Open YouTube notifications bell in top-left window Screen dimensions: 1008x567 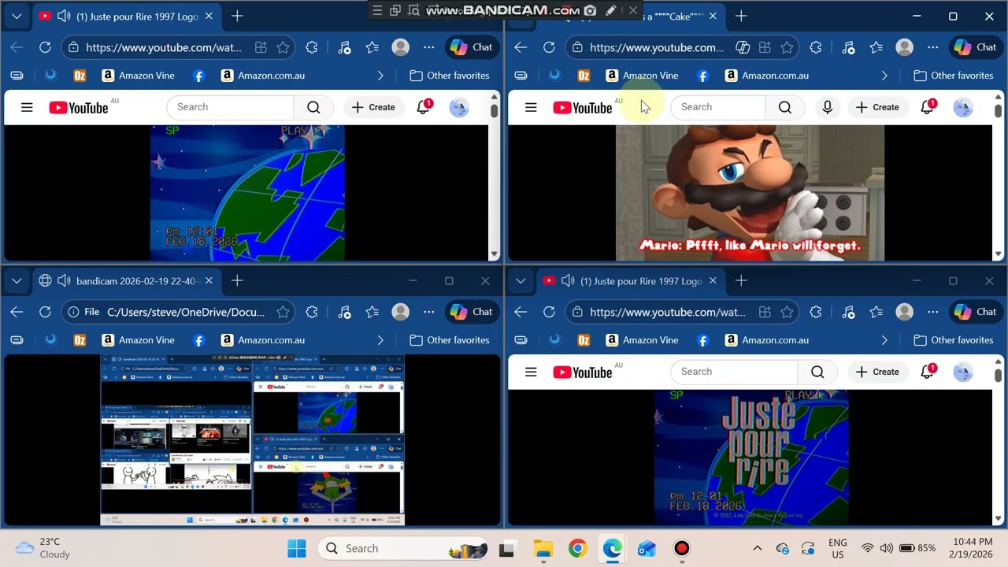tap(424, 107)
